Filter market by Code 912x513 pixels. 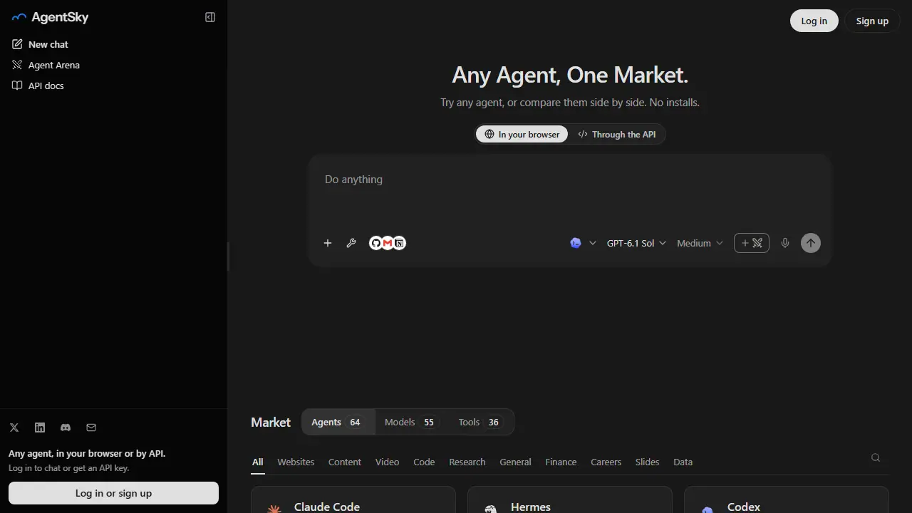pos(424,462)
